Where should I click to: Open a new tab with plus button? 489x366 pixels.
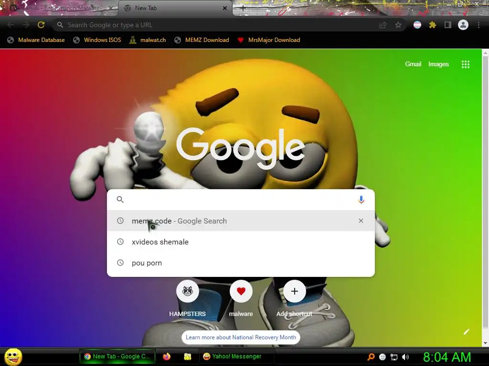point(243,9)
